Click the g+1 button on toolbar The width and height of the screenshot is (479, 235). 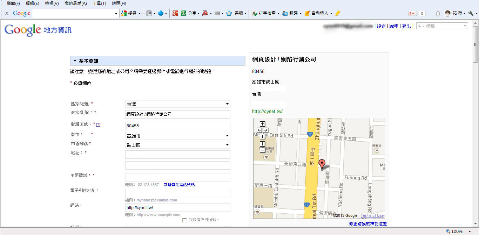click(x=412, y=13)
